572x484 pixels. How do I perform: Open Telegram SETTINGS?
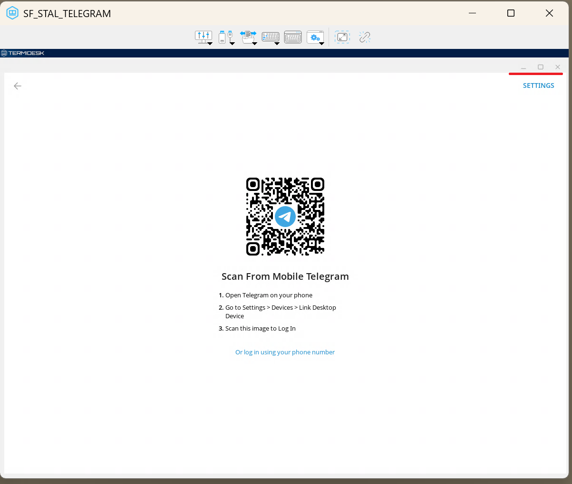tap(538, 85)
